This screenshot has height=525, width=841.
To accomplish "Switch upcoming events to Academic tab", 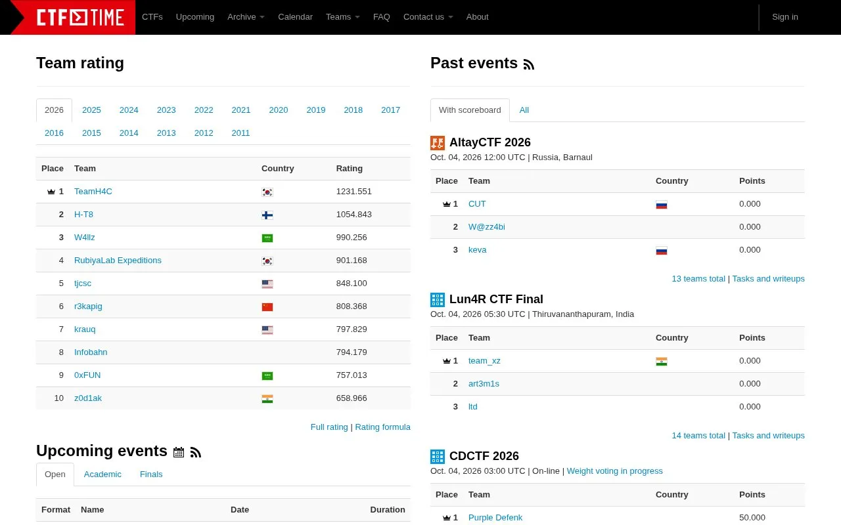I will point(102,474).
